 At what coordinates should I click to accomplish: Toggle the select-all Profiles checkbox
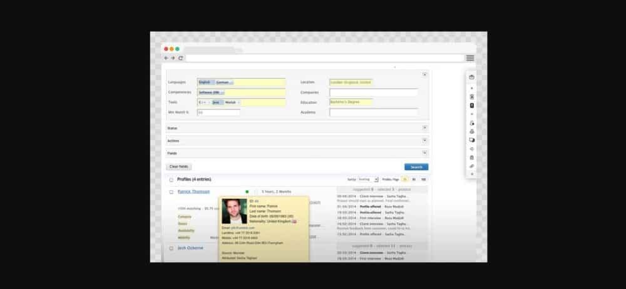click(171, 180)
